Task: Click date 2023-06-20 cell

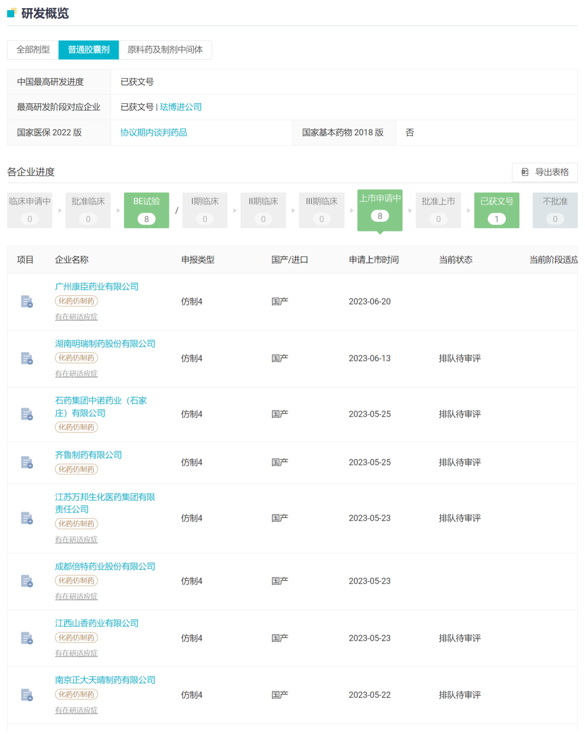Action: tap(369, 301)
